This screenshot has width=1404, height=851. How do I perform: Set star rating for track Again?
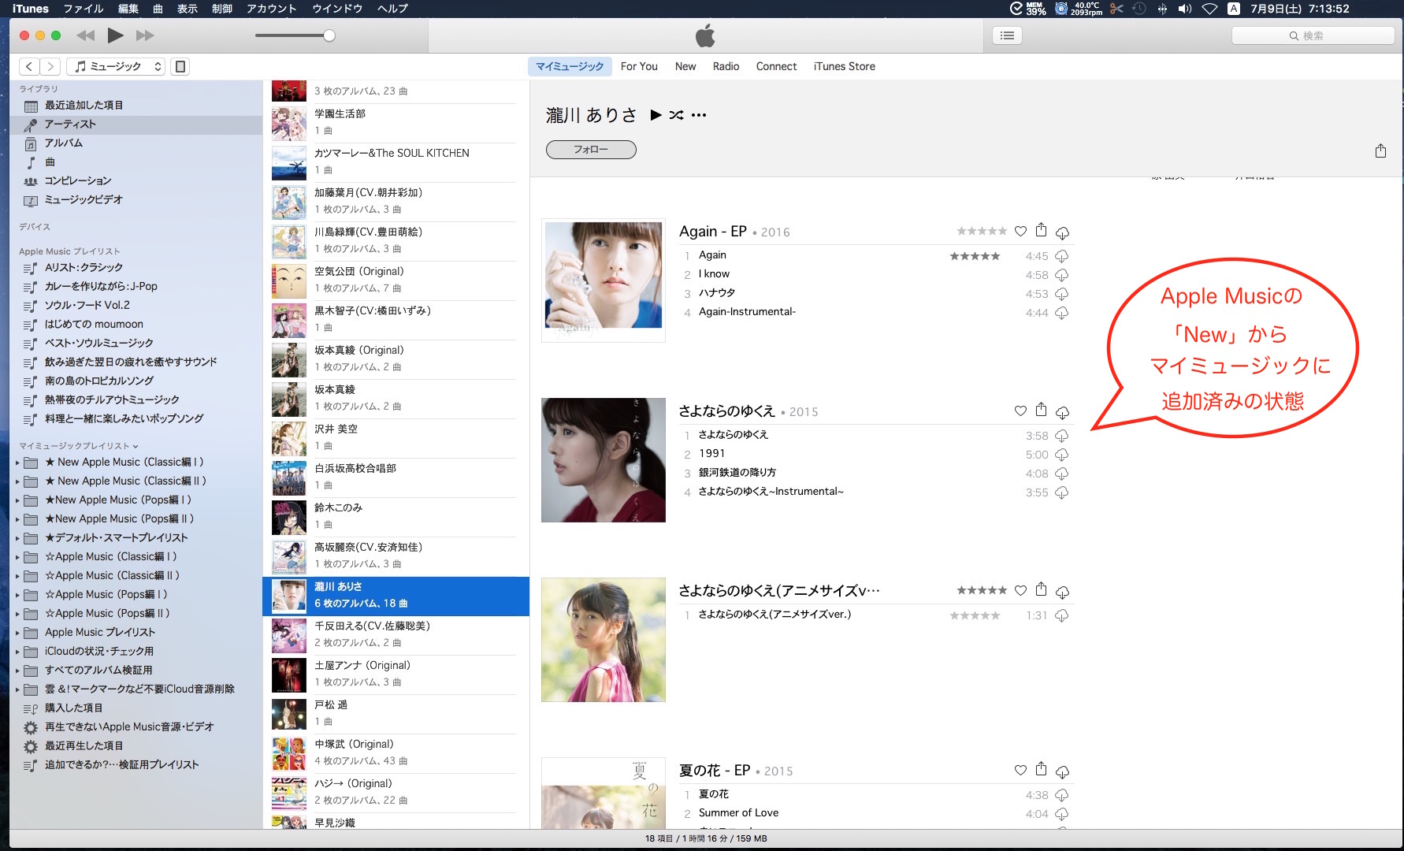coord(975,256)
